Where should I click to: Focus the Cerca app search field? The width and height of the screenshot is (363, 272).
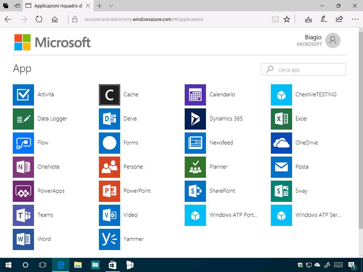pyautogui.click(x=303, y=69)
